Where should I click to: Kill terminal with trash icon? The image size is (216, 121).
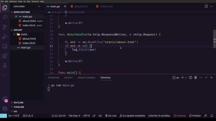[x=196, y=78]
